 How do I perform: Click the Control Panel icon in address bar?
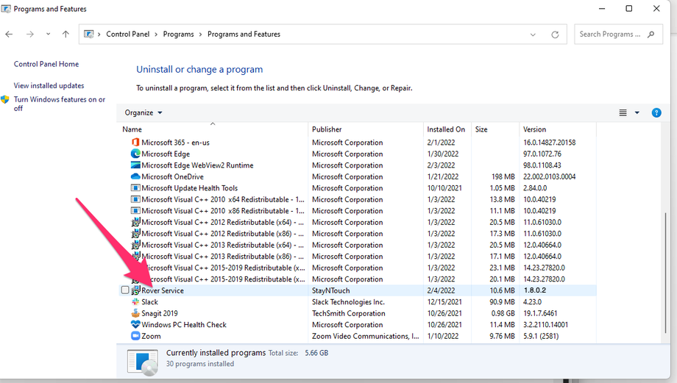coord(88,34)
